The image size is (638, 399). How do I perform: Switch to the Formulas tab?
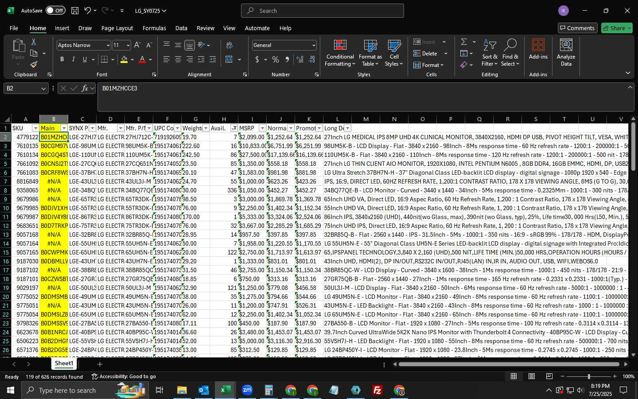154,28
